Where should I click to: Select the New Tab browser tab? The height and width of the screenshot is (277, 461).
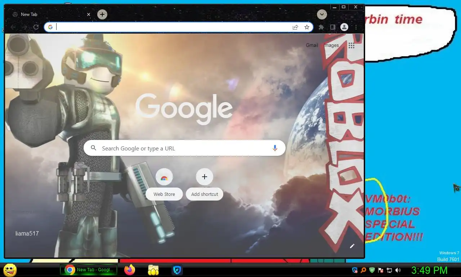coord(51,14)
